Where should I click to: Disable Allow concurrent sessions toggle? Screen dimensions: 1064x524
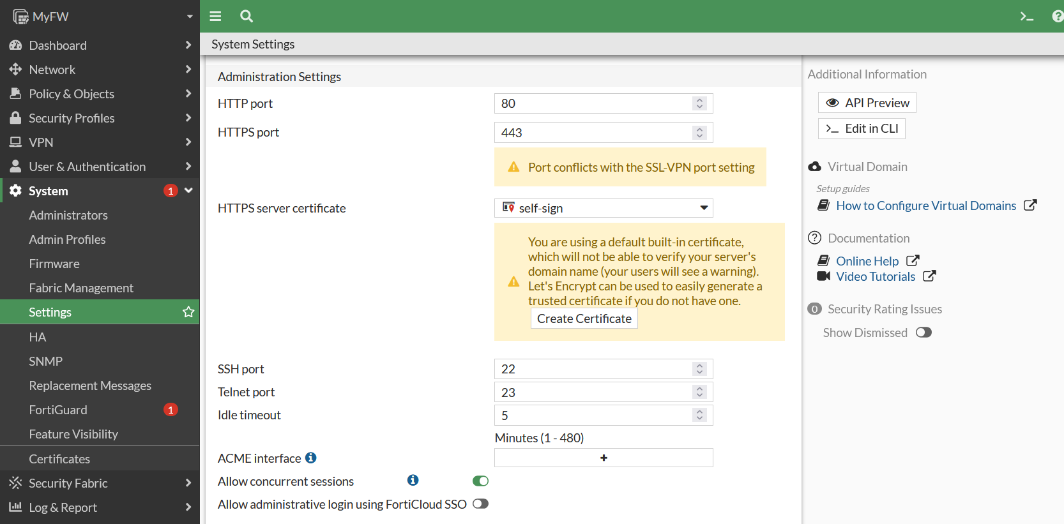point(481,481)
